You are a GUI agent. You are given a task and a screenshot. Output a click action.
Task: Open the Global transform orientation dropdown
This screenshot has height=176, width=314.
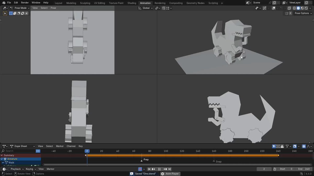click(145, 8)
